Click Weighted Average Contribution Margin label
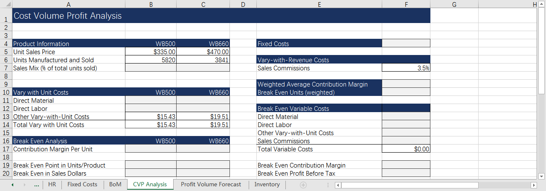The image size is (546, 191). (313, 84)
